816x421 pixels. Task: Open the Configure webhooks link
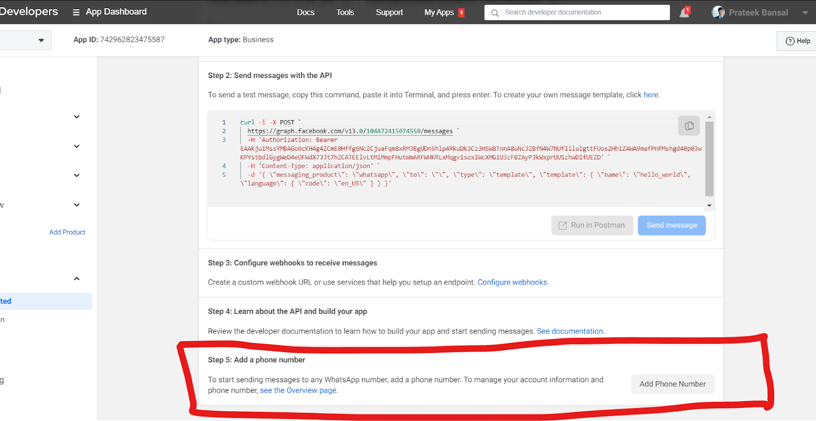click(513, 282)
